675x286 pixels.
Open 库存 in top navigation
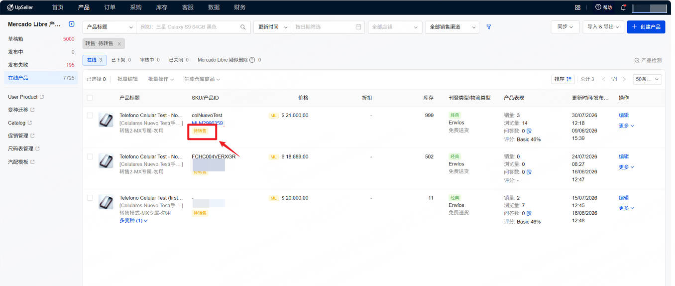162,7
